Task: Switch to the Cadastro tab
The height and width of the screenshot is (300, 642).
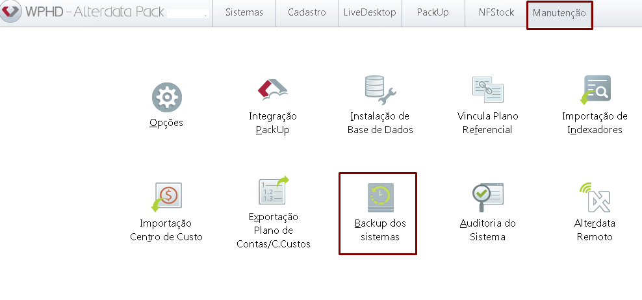Action: [x=307, y=13]
